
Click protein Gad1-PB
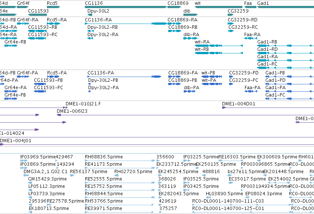point(290,77)
